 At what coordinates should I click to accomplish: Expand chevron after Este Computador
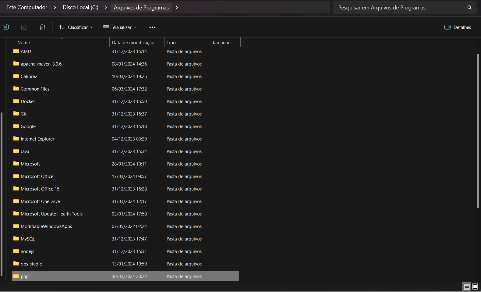pyautogui.click(x=55, y=7)
